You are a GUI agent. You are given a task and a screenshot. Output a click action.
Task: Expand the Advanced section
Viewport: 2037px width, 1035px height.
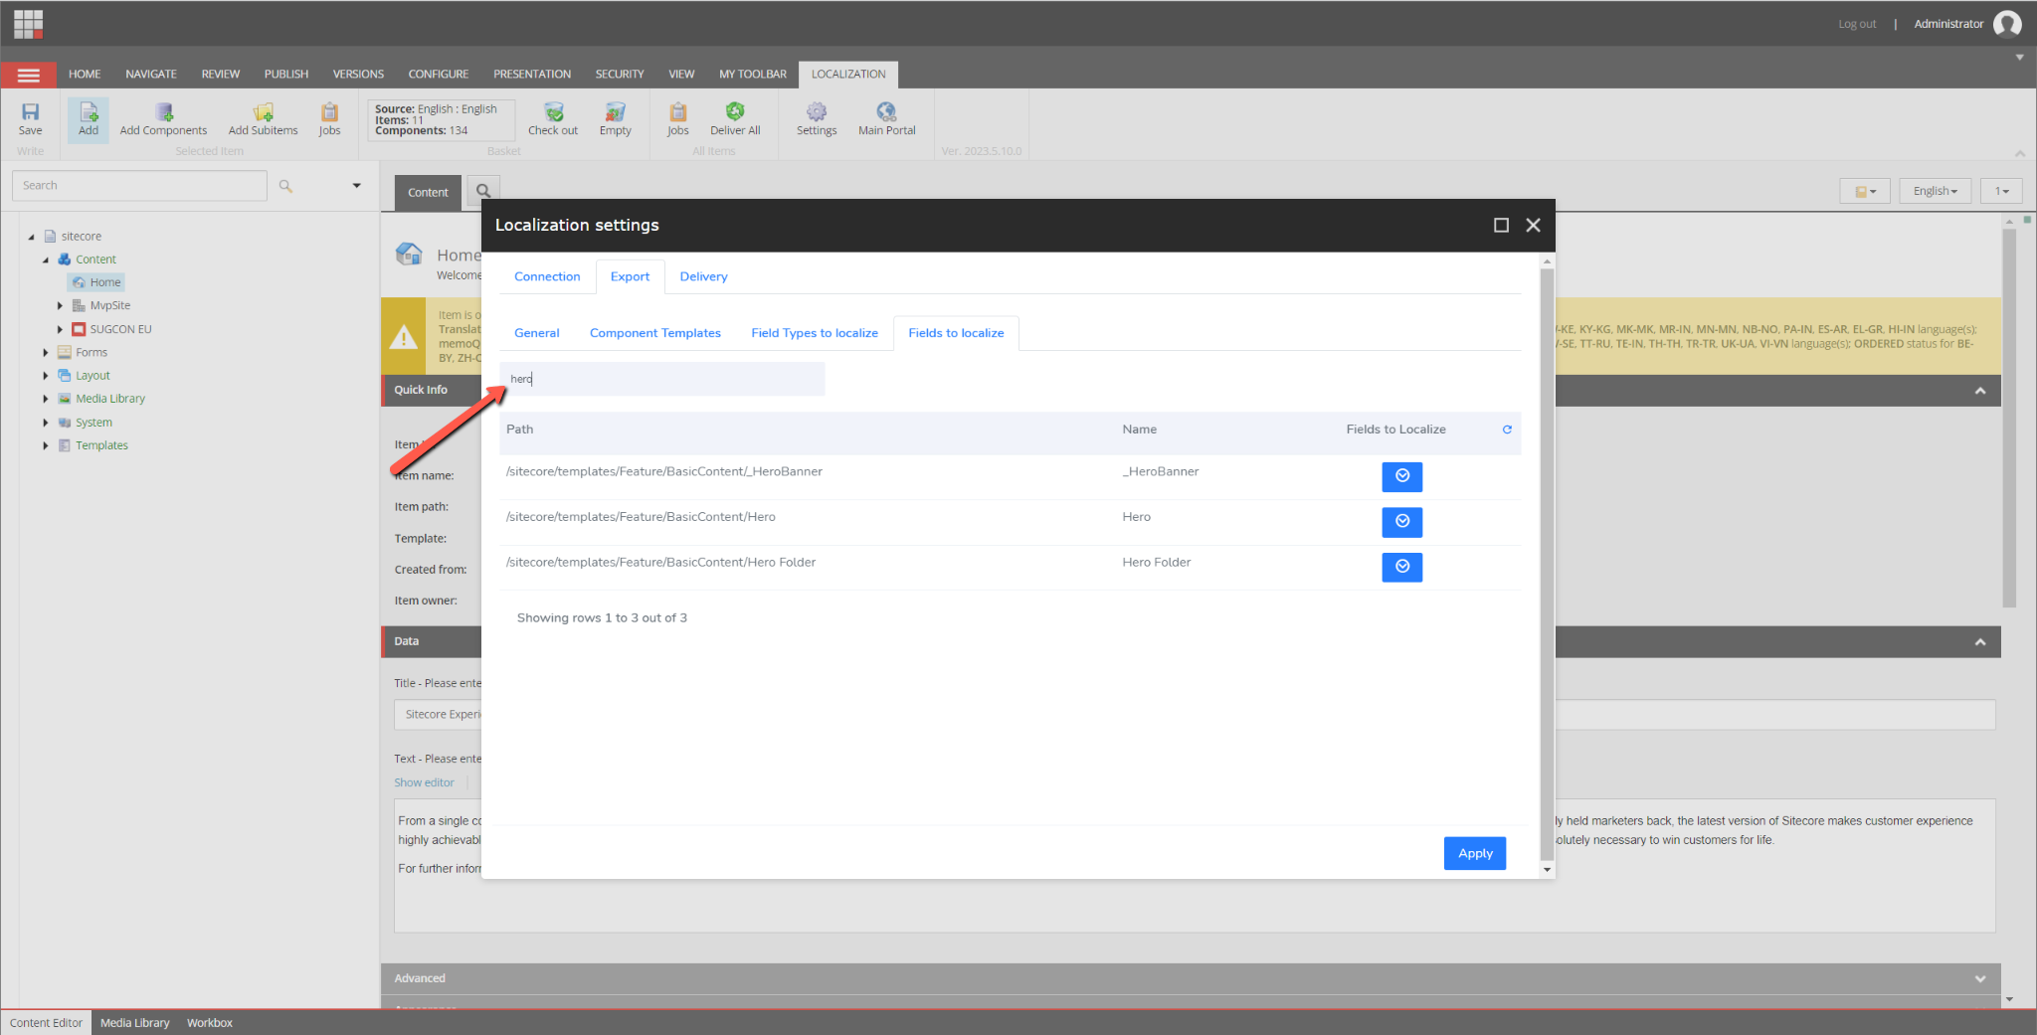(1980, 979)
